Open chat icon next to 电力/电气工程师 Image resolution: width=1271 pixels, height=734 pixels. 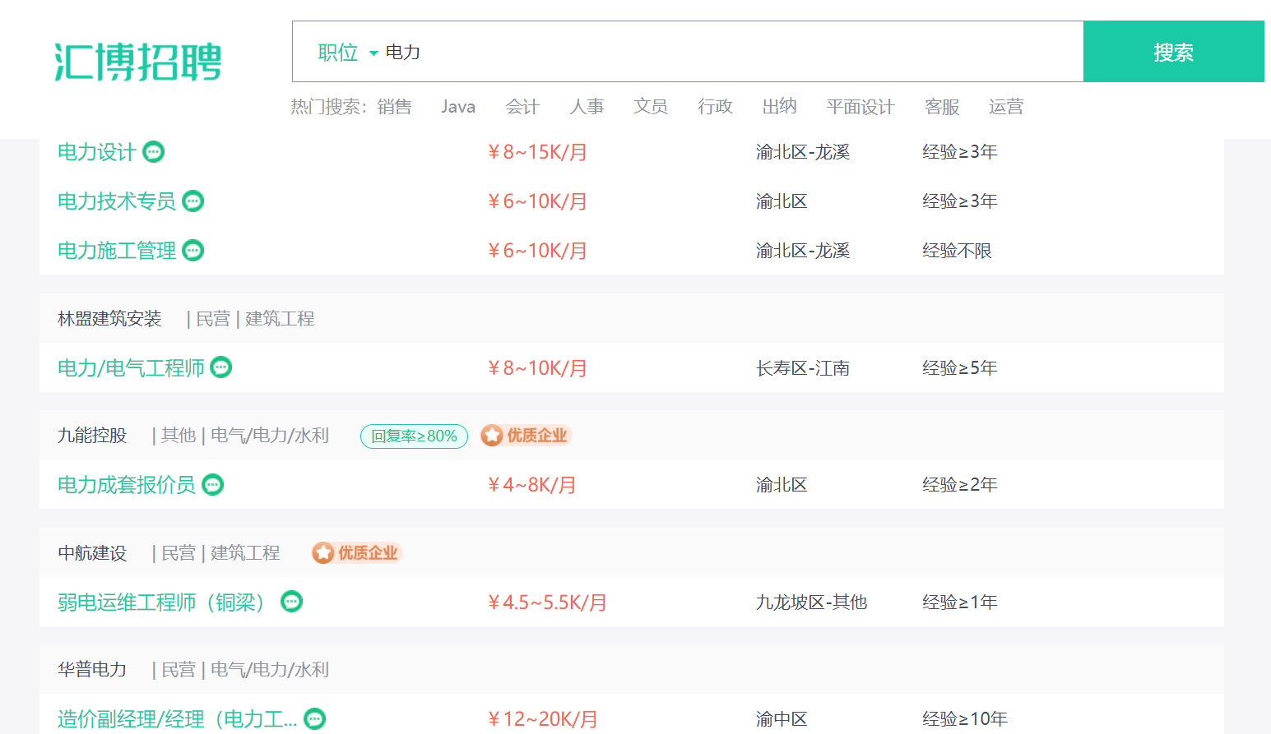coord(221,367)
